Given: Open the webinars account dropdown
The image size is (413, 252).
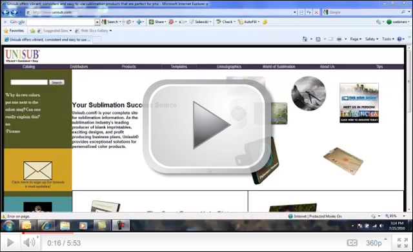Looking at the screenshot, I should pos(398,22).
